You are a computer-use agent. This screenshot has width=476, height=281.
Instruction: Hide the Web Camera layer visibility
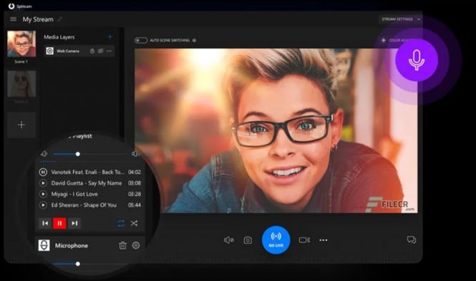click(100, 51)
